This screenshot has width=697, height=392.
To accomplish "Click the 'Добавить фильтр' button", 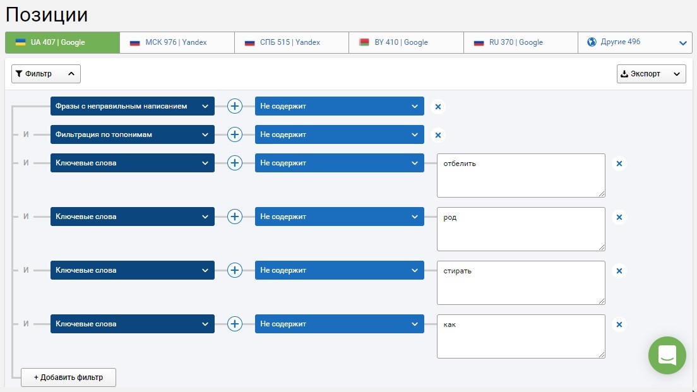I will [68, 377].
